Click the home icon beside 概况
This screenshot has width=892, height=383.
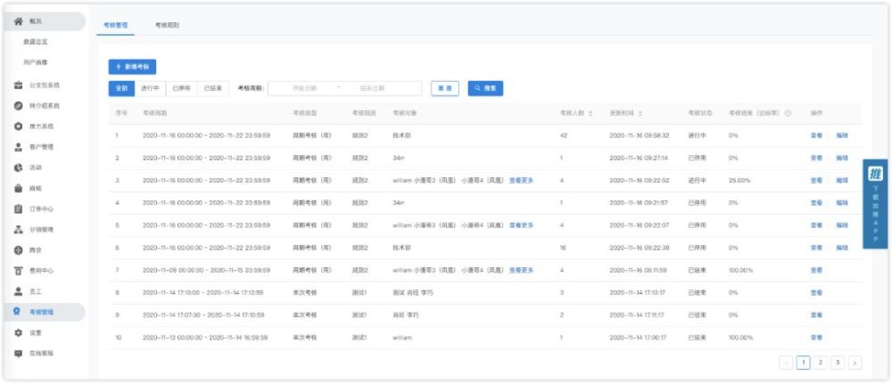coord(18,21)
